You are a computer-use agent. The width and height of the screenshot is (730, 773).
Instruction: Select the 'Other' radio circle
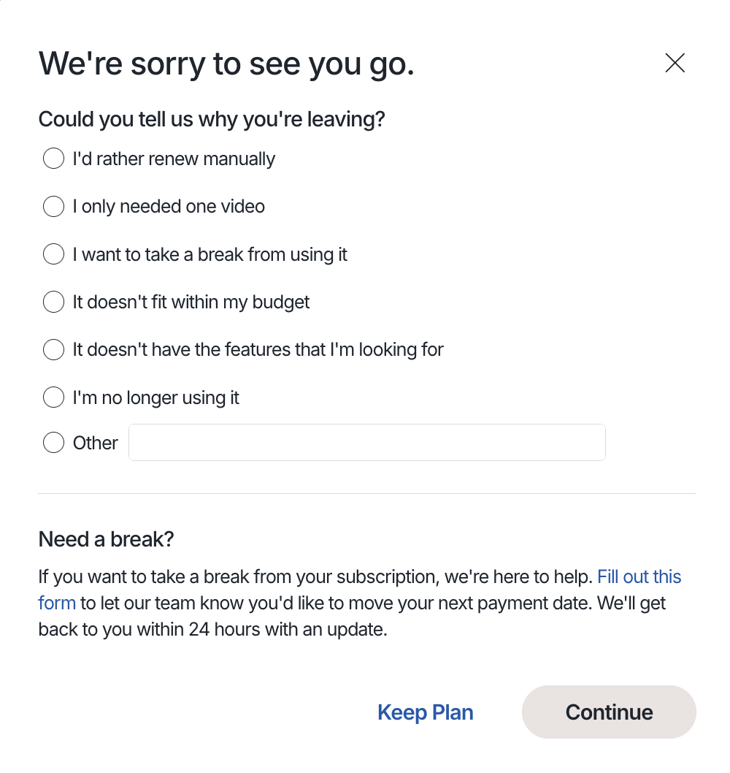pyautogui.click(x=53, y=443)
